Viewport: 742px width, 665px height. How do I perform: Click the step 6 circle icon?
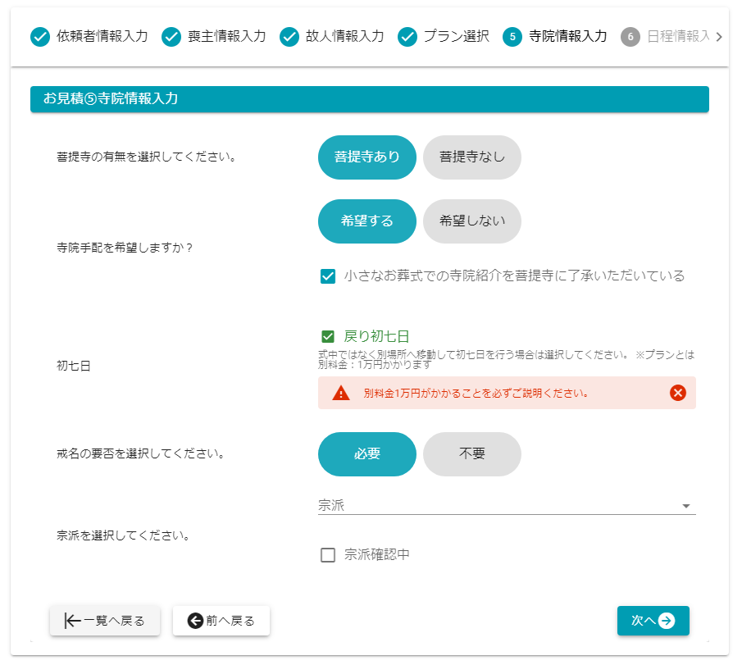[x=630, y=37]
